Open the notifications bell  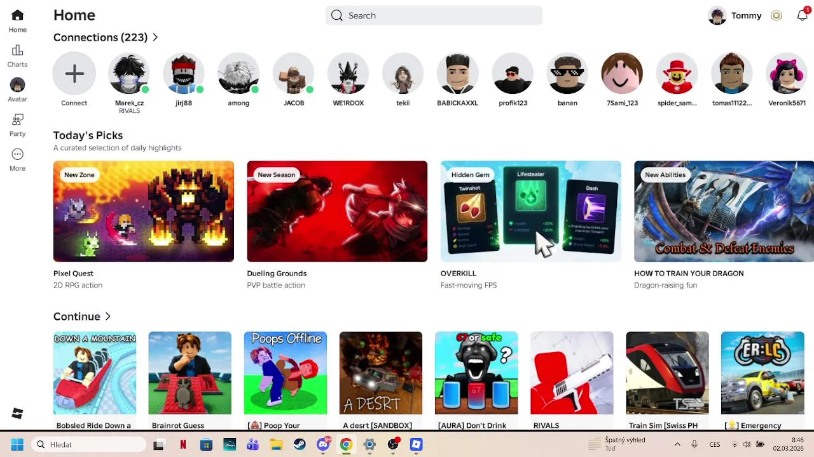pos(803,16)
